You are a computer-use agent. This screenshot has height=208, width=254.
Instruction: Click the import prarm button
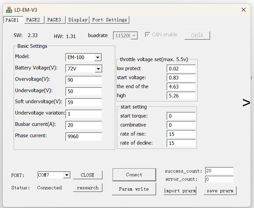[180, 191]
